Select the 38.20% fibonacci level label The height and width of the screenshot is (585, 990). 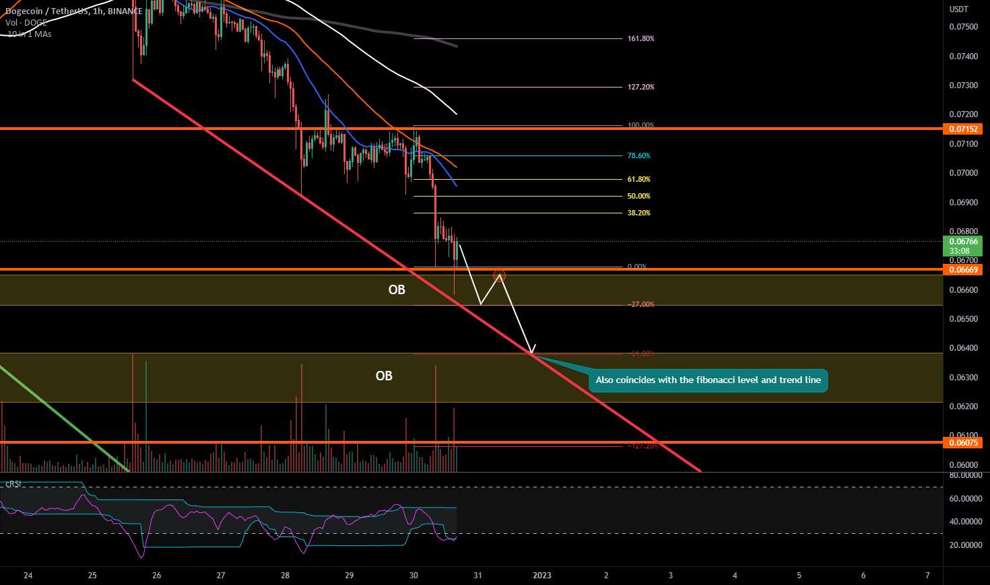tap(638, 213)
